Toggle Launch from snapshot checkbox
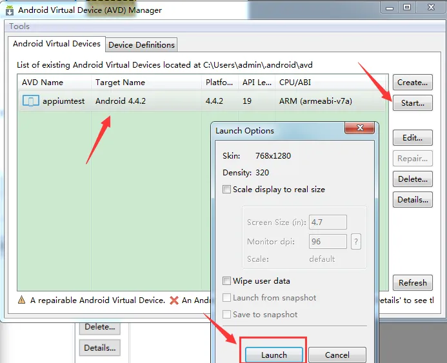The width and height of the screenshot is (447, 363). (226, 297)
